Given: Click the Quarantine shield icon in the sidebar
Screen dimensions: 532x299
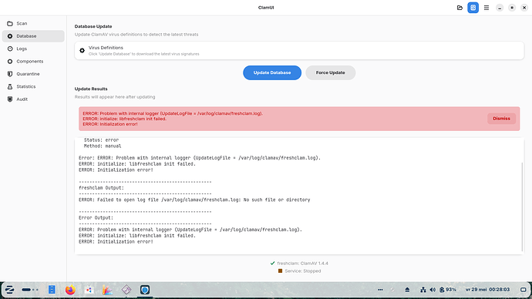Looking at the screenshot, I should (10, 74).
